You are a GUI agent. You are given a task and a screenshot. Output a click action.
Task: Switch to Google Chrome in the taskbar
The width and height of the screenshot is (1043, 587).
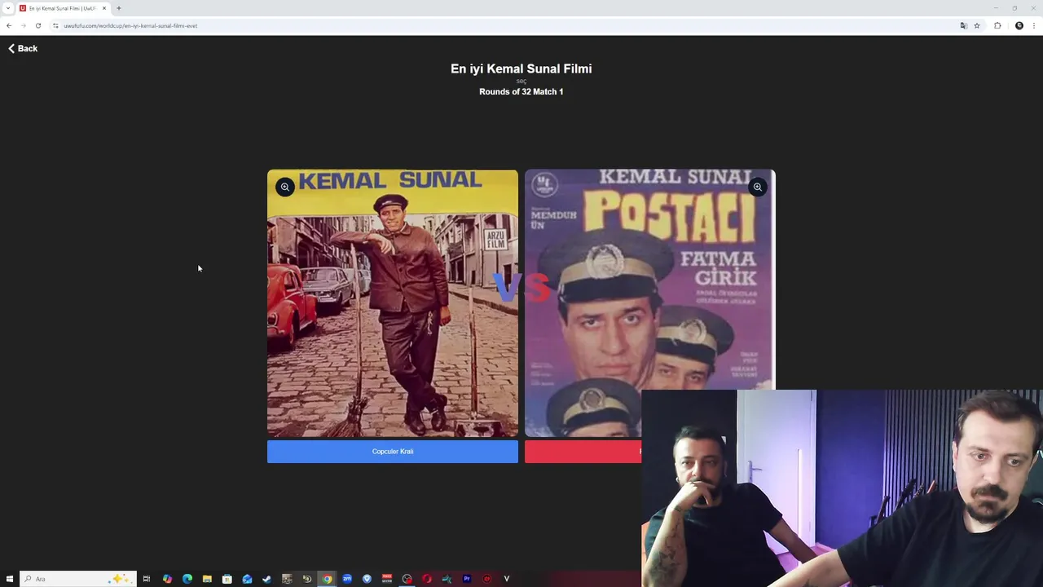(x=327, y=579)
